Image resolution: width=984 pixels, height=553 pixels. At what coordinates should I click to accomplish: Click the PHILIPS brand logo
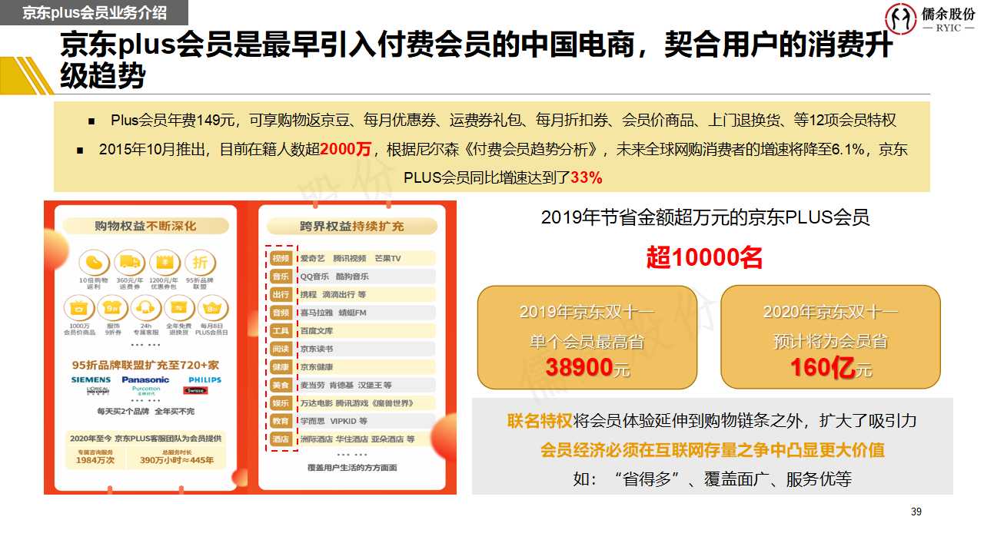[x=204, y=379]
